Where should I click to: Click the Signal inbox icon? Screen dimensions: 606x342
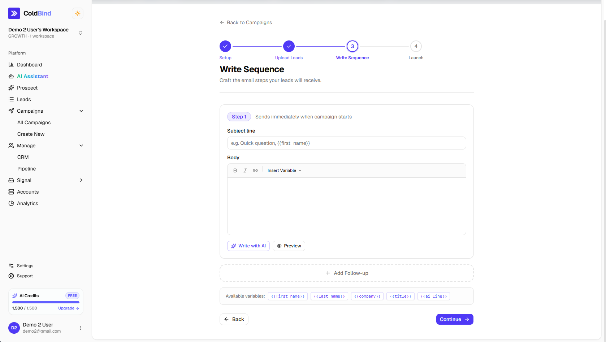pyautogui.click(x=11, y=180)
